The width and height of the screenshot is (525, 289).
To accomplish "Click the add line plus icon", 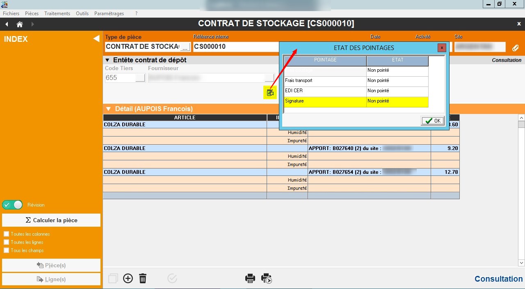I will click(128, 279).
